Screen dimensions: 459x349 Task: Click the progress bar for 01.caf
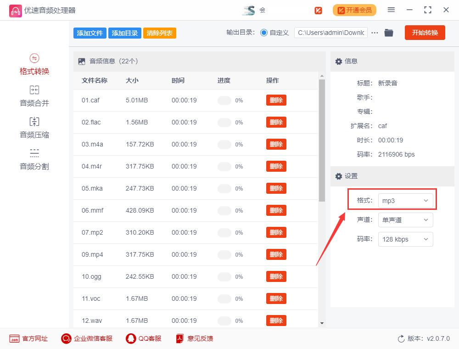point(225,100)
